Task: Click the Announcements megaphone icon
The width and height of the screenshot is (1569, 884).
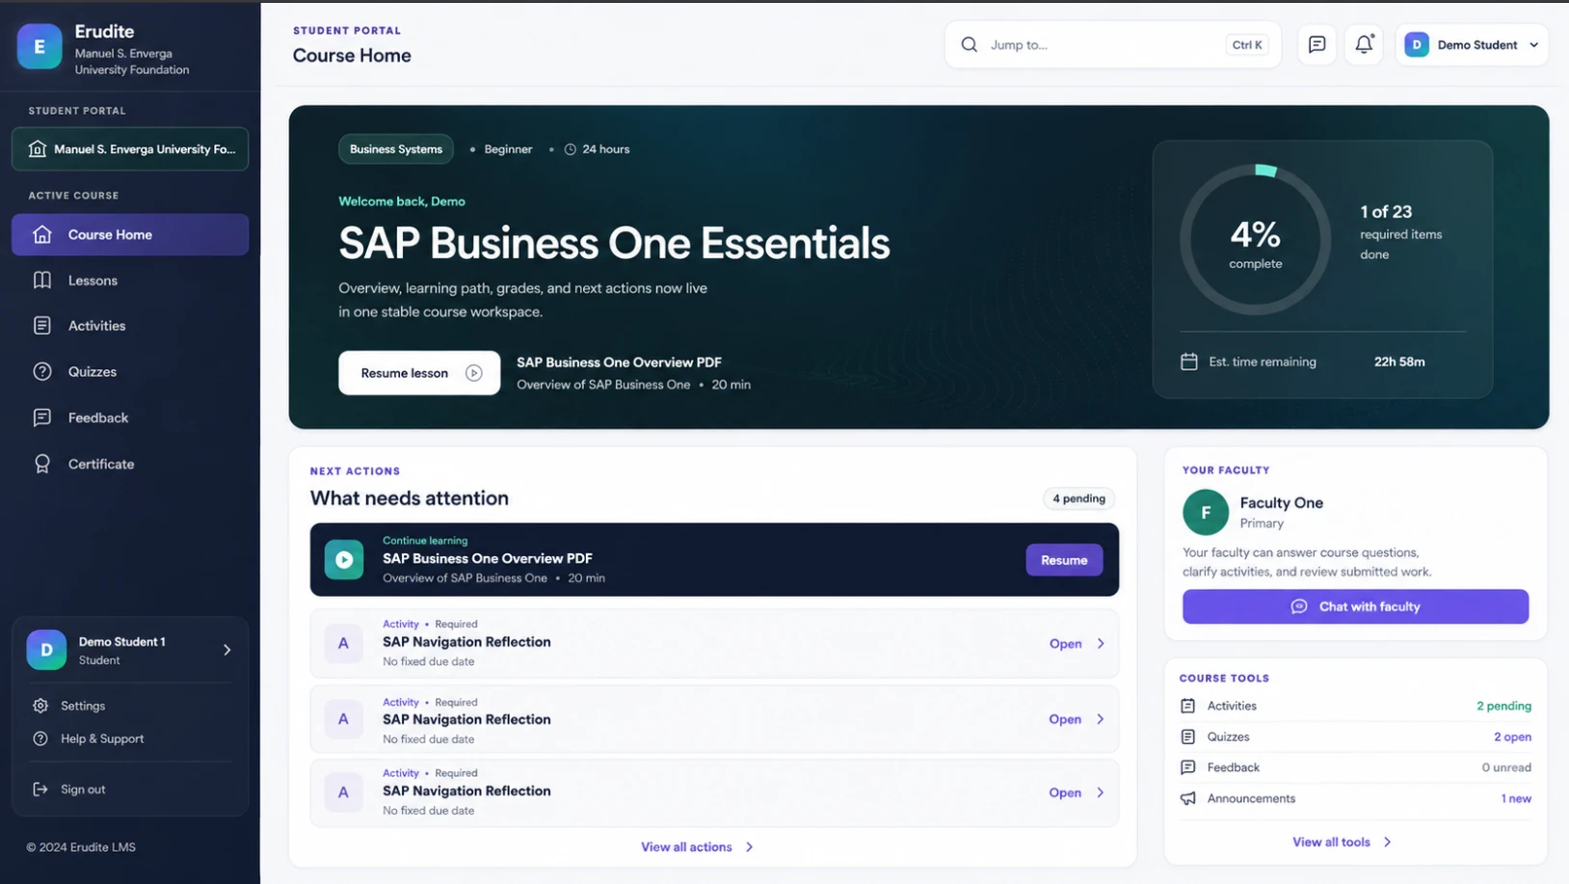Action: [1188, 798]
